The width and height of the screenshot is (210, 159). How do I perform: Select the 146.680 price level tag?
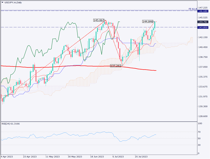pyautogui.click(x=203, y=11)
